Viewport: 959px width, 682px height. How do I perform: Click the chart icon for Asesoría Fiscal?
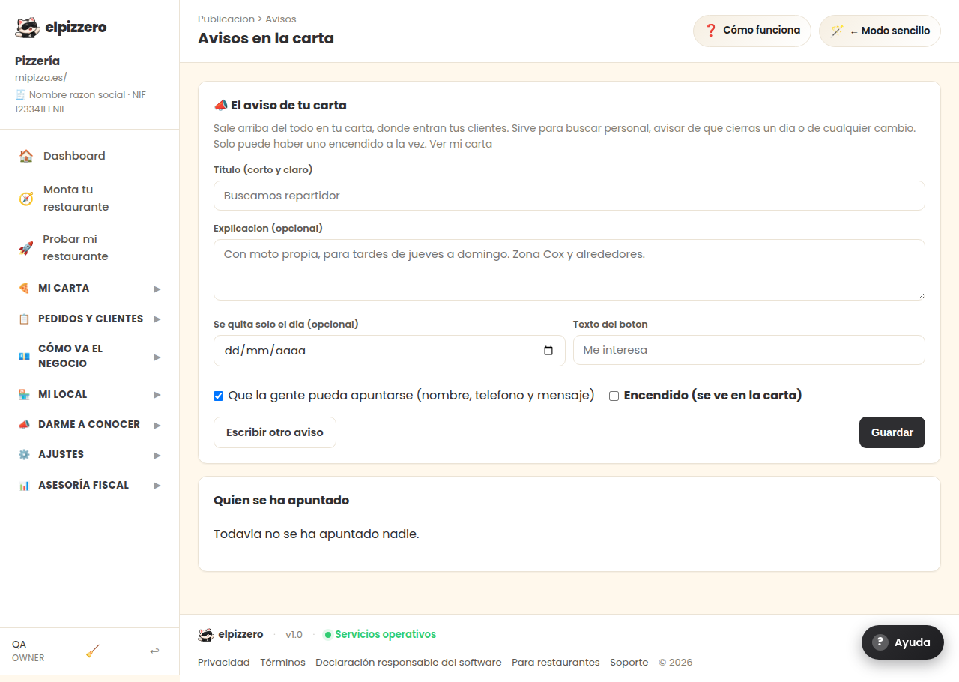(24, 485)
